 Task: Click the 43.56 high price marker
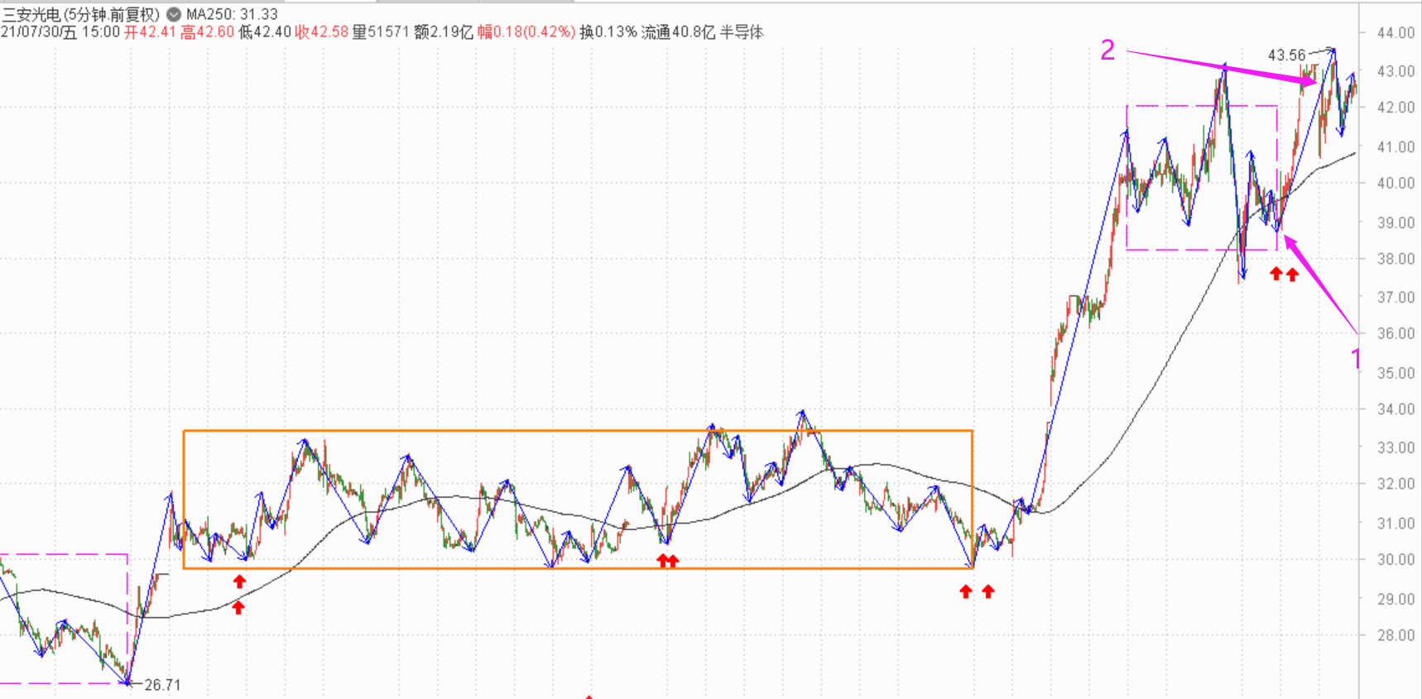[1286, 55]
